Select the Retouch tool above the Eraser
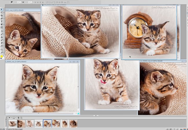 point(2,40)
